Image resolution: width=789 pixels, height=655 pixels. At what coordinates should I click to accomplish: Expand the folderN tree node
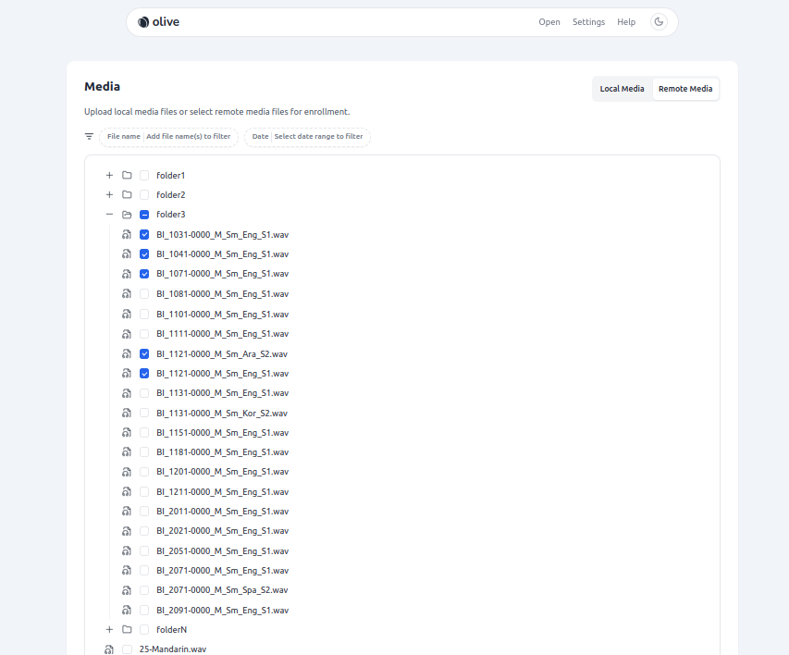click(x=109, y=629)
